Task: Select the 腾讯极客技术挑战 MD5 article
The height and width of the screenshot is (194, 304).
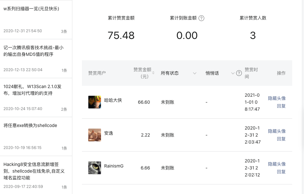Action: point(36,59)
